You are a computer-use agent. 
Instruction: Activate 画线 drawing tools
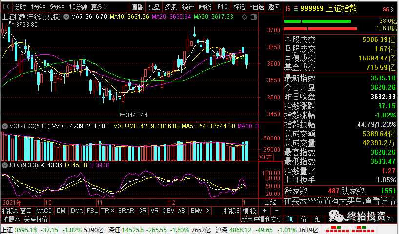pos(205,7)
